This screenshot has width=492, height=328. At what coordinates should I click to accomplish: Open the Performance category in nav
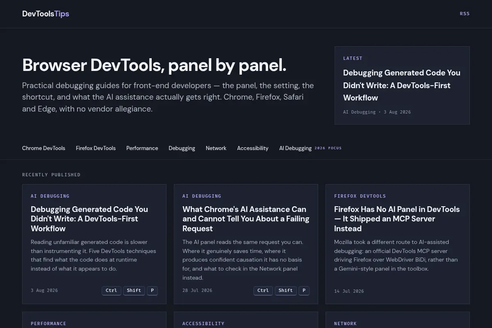click(142, 148)
